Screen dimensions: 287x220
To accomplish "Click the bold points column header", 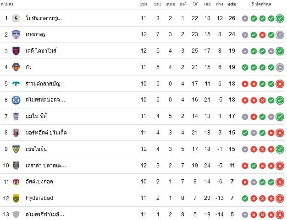I will click(x=232, y=4).
